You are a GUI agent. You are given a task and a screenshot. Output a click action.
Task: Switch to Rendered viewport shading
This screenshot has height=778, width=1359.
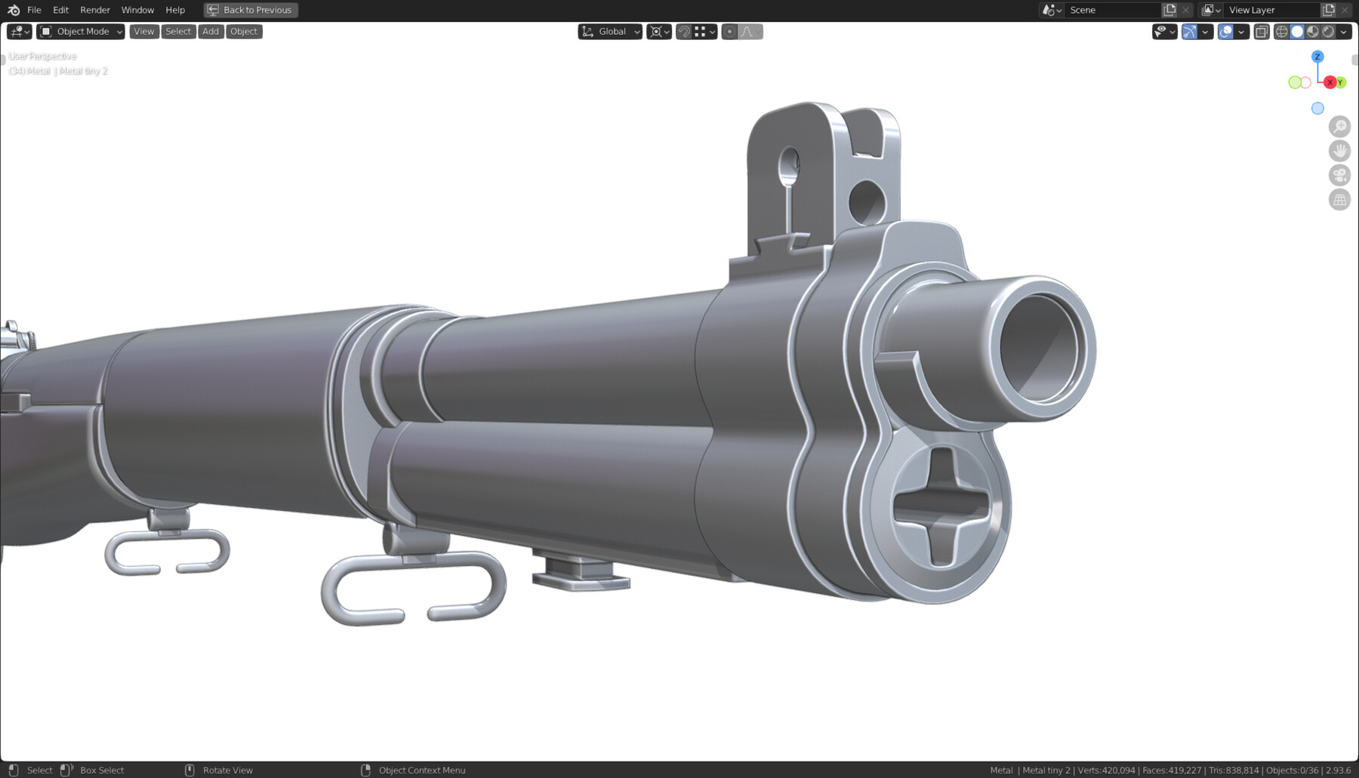[x=1329, y=31]
